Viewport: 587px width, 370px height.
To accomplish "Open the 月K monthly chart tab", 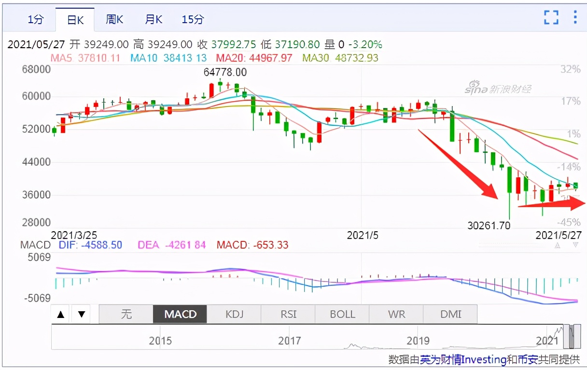I will (154, 20).
